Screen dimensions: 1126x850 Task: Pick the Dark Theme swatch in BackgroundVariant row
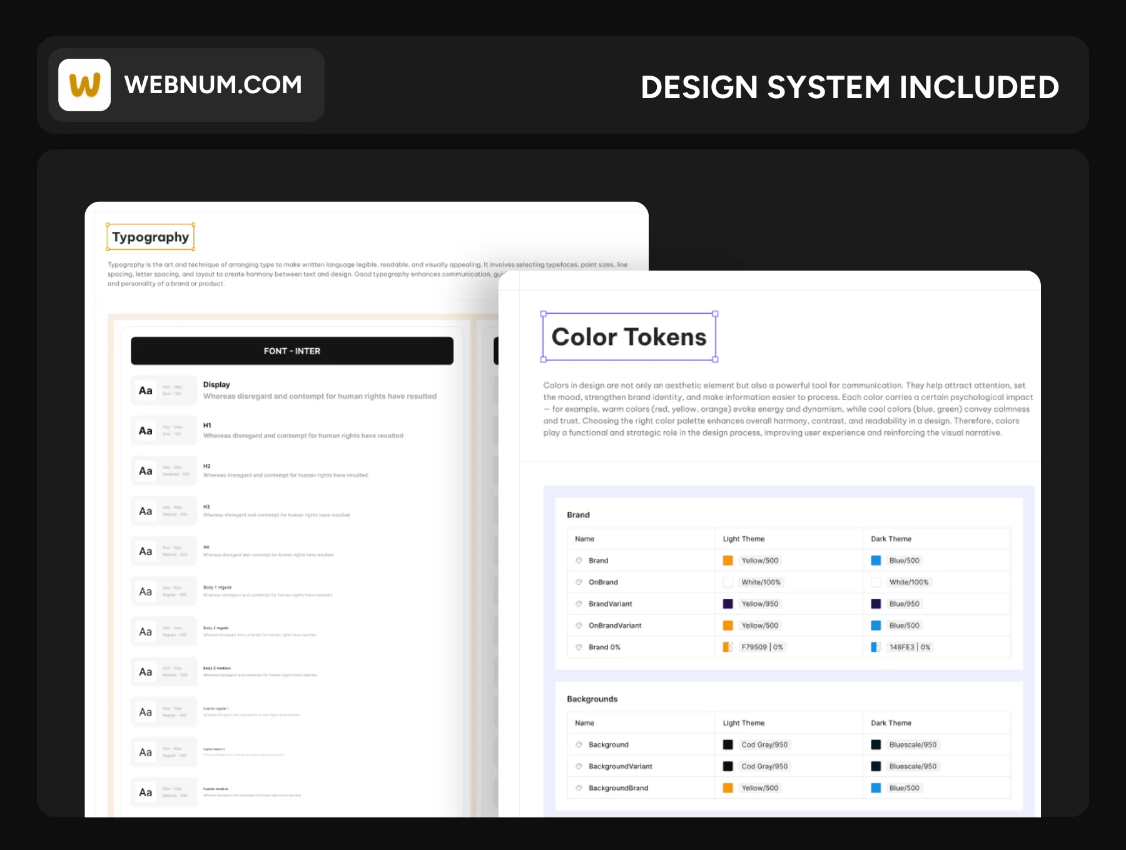(876, 766)
